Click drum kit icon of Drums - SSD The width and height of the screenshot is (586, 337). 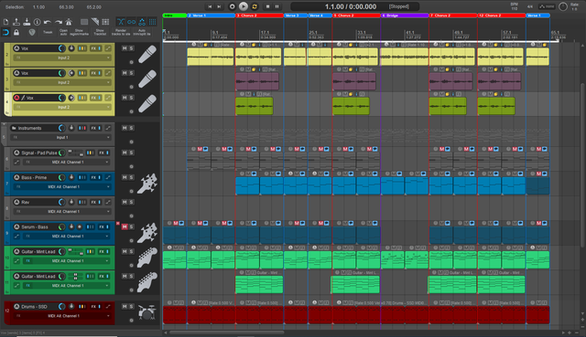146,312
